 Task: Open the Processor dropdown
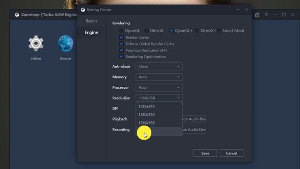coord(159,88)
